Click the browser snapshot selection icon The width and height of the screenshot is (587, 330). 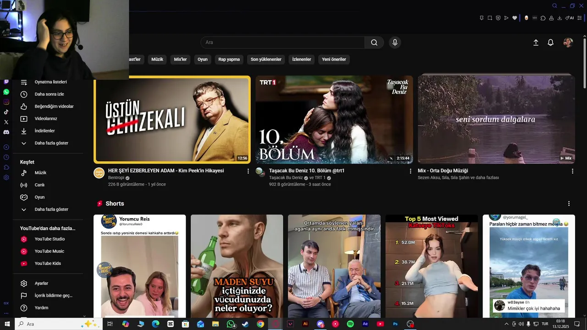[490, 18]
